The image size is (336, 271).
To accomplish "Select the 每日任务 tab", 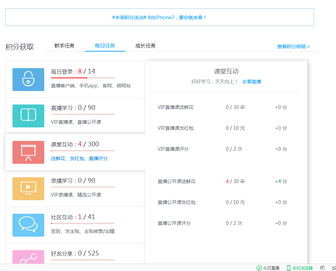I will 105,46.
